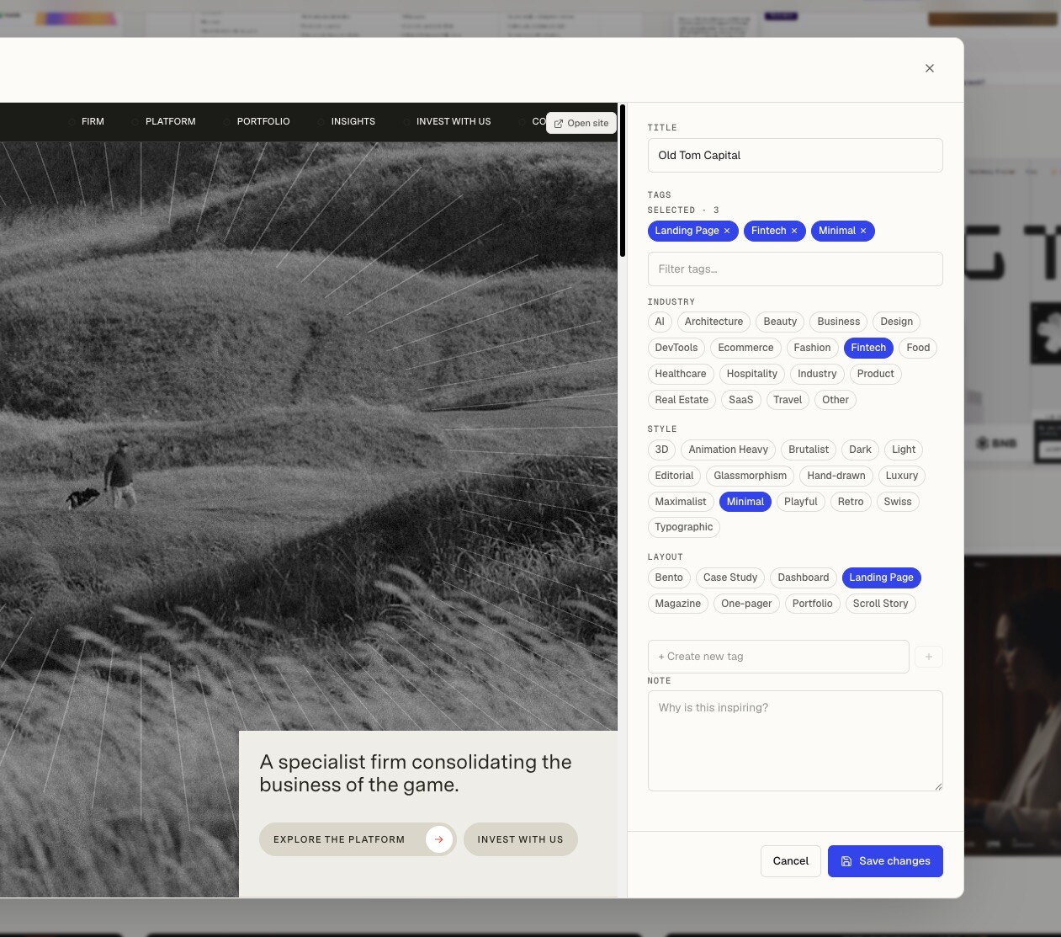This screenshot has height=937, width=1061.
Task: Click the arrow icon on Explore the Platform
Action: click(439, 839)
